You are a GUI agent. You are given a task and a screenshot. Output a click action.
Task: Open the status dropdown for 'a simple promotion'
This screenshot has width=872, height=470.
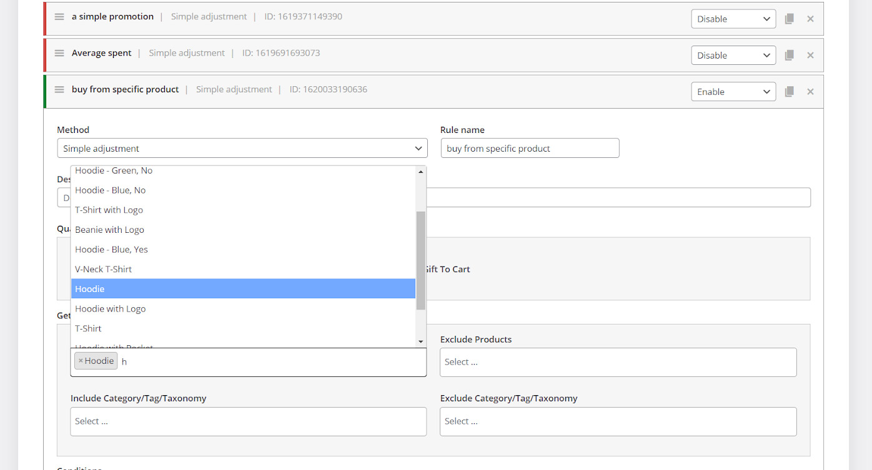click(x=733, y=19)
